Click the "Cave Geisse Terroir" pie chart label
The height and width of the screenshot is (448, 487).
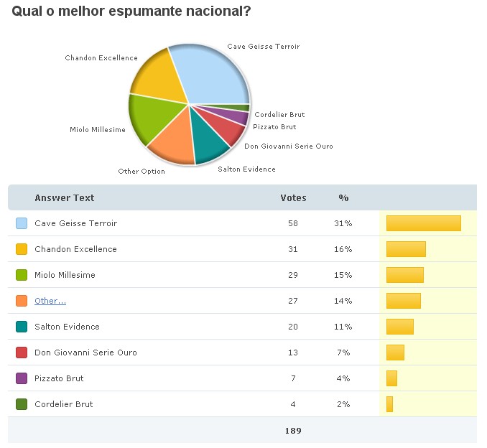(x=264, y=46)
